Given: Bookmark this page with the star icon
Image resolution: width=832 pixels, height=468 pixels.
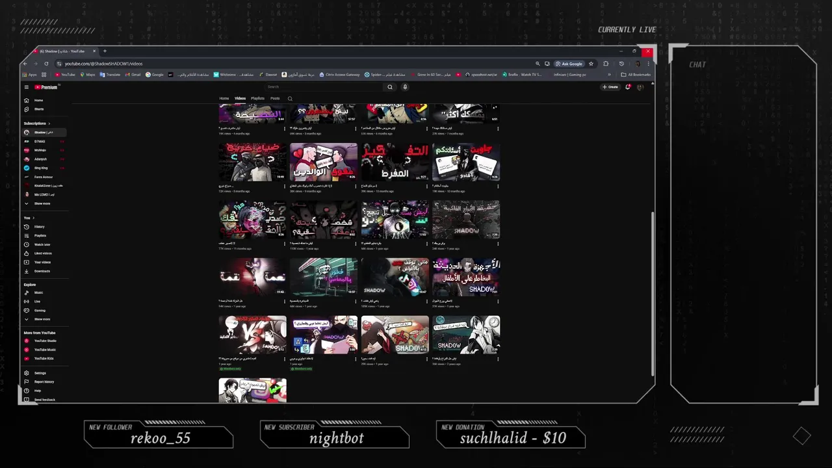Looking at the screenshot, I should click(x=591, y=64).
